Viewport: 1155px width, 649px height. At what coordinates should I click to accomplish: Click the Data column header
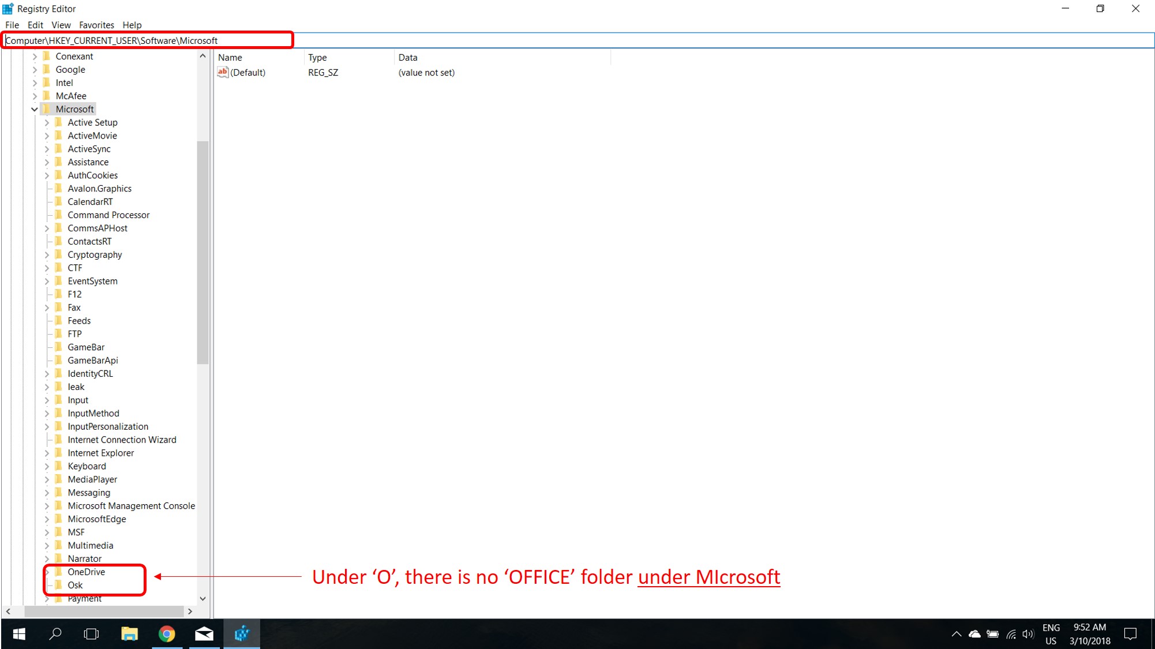(x=407, y=57)
